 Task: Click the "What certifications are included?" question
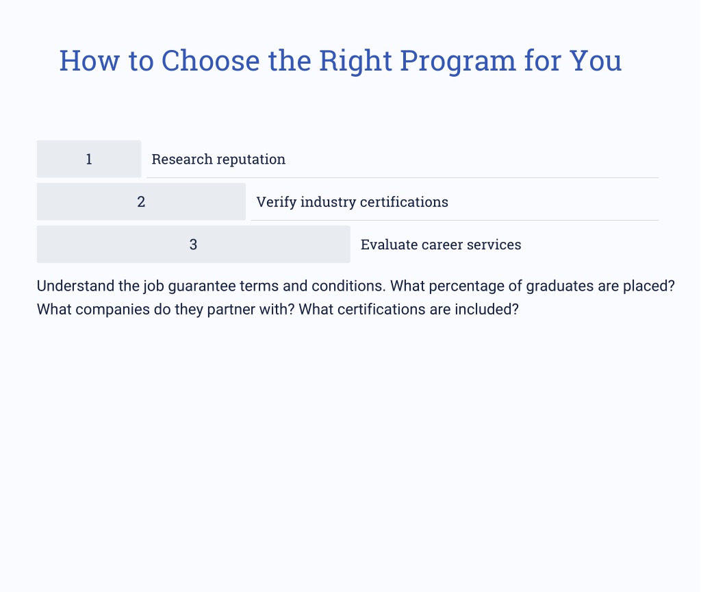pos(409,309)
